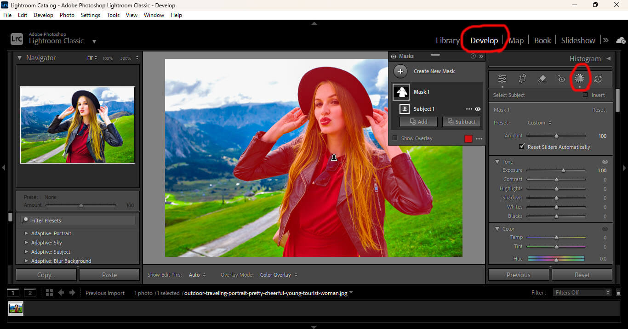Collapse the Tone adjustments section
The width and height of the screenshot is (628, 329).
tap(497, 161)
